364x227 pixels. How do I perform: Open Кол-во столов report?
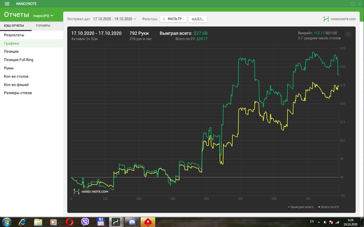pos(31,76)
